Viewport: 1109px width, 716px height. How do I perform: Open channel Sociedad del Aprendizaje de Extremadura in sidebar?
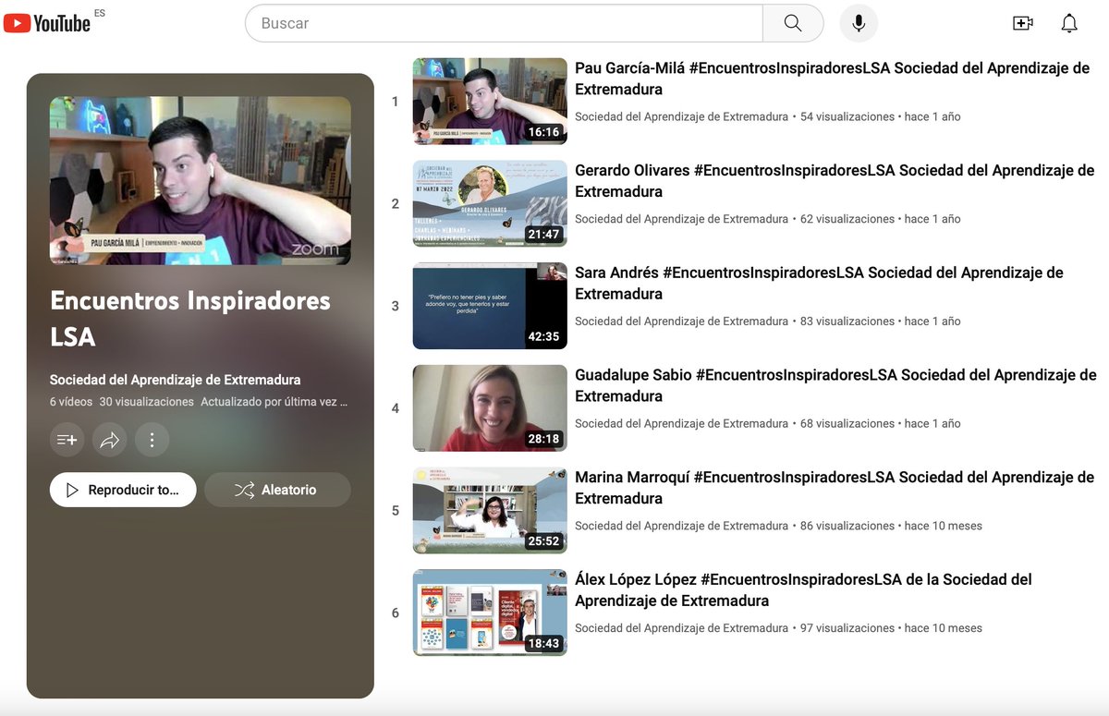coord(176,380)
